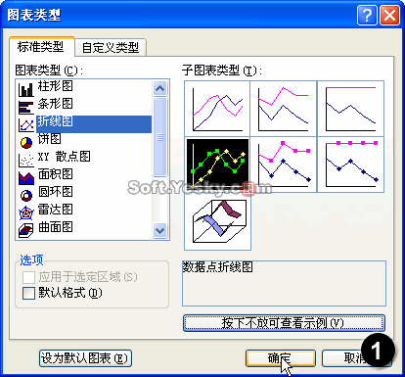Click the 折线图 line chart icon
Screen dimensions: 405x377
[26, 124]
